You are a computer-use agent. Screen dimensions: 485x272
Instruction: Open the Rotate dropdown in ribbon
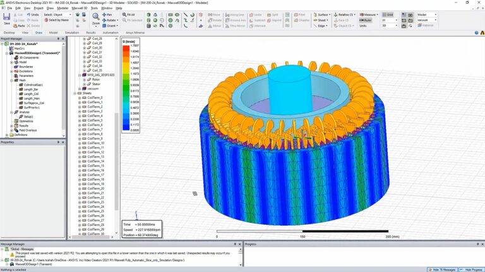click(x=110, y=20)
